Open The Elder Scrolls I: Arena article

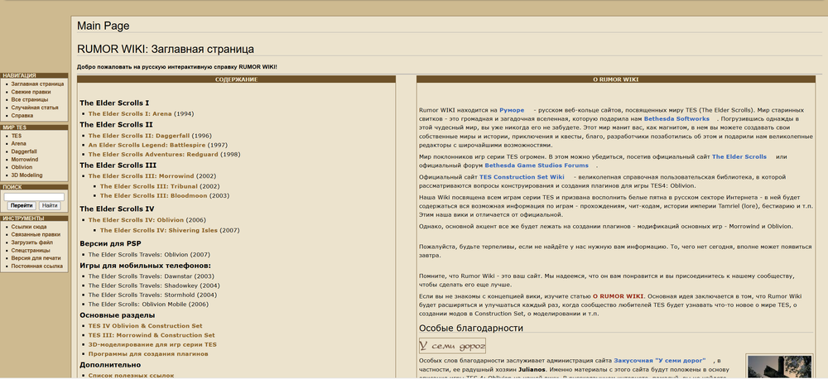click(130, 114)
